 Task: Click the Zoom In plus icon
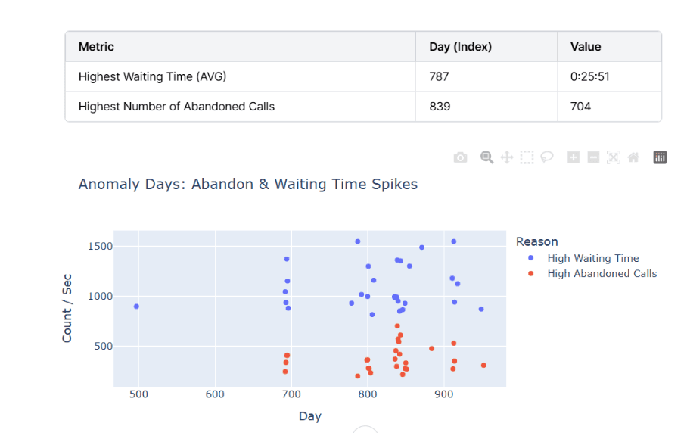click(x=574, y=157)
